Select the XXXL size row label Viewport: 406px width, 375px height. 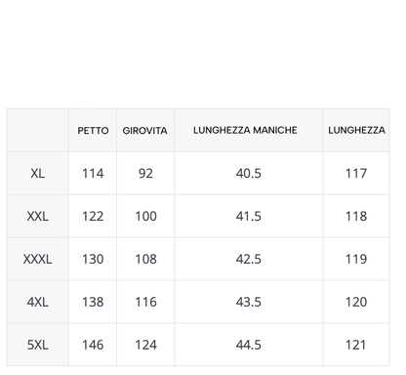pos(38,259)
